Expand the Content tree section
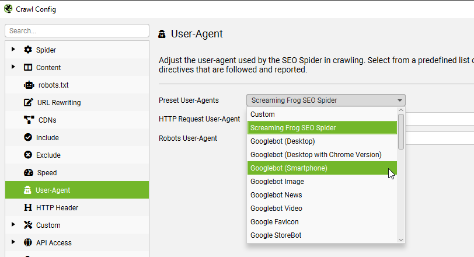Viewport: 474px width, 257px height. point(13,67)
